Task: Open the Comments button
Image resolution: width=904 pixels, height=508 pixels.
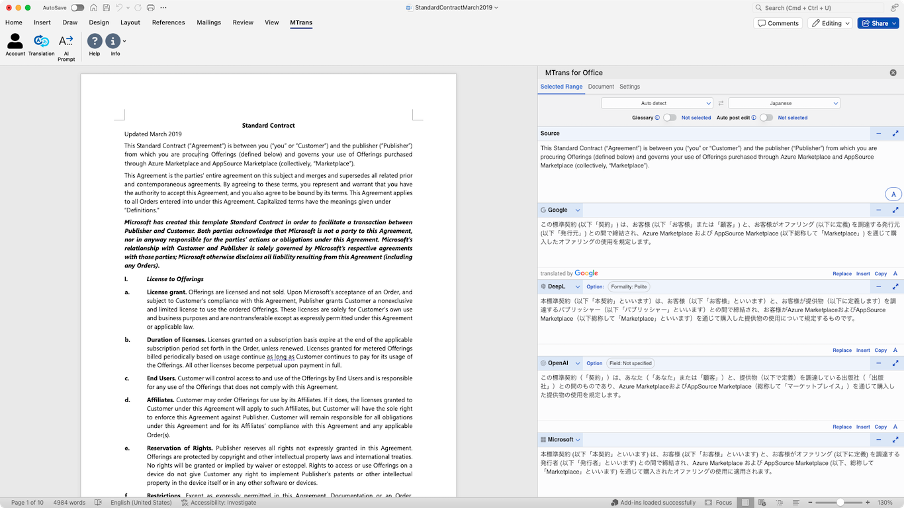Action: (778, 23)
